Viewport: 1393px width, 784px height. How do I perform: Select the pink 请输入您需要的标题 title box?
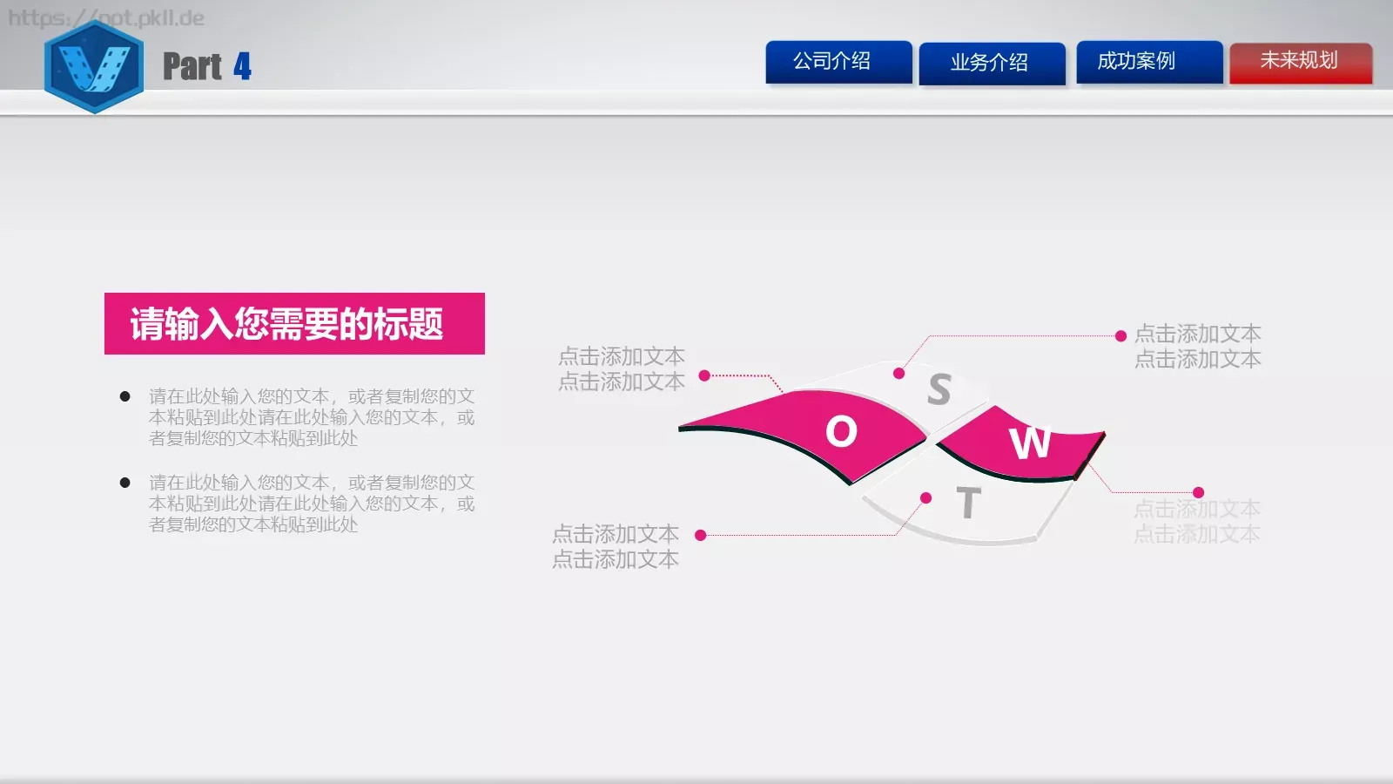pos(294,323)
